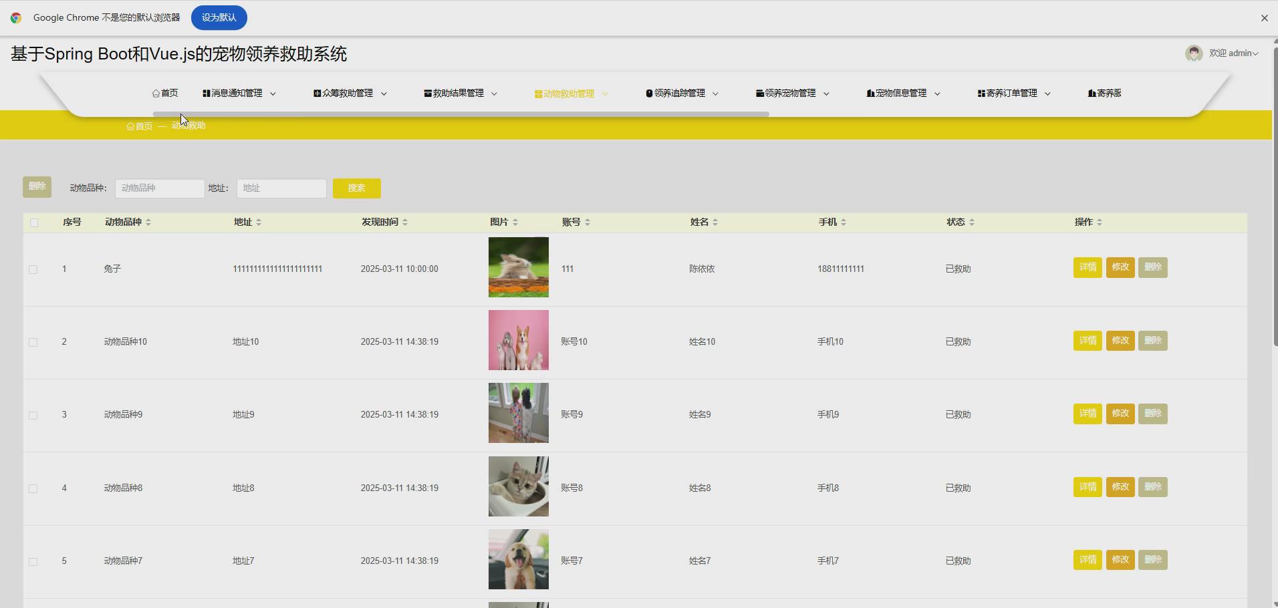Click 删除 for the 动物品种9 row
This screenshot has width=1278, height=608.
click(1153, 414)
